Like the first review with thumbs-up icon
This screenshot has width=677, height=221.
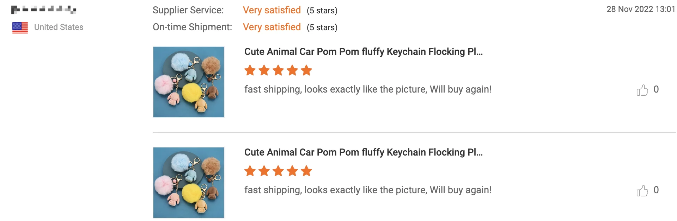click(642, 90)
